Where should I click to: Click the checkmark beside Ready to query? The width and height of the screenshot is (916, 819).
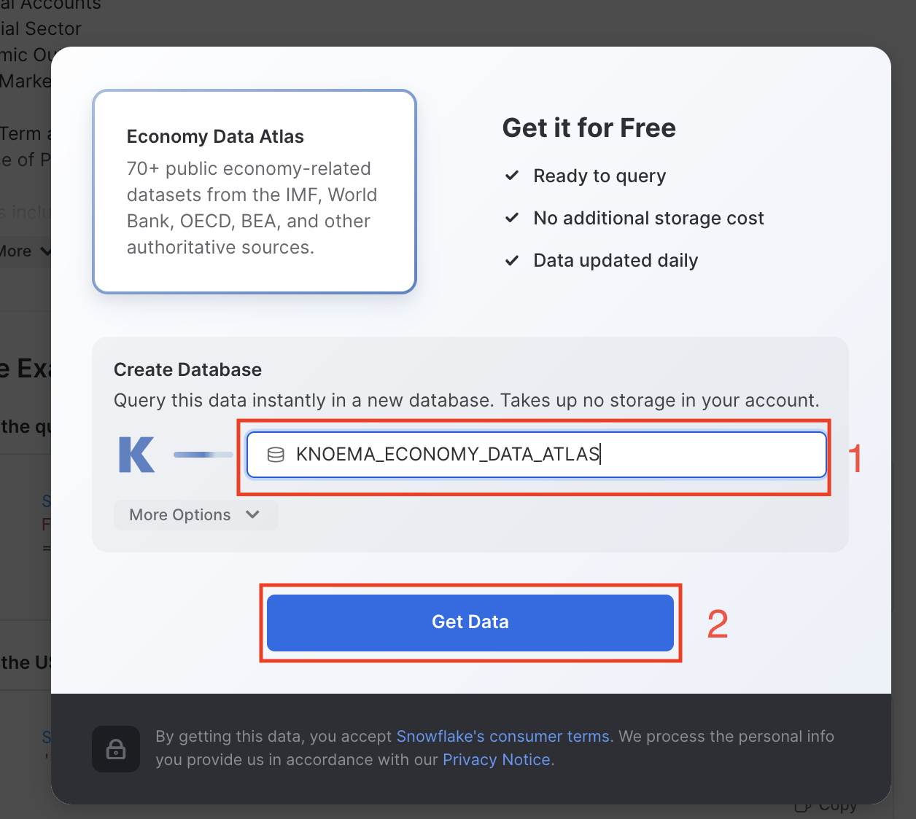tap(512, 176)
